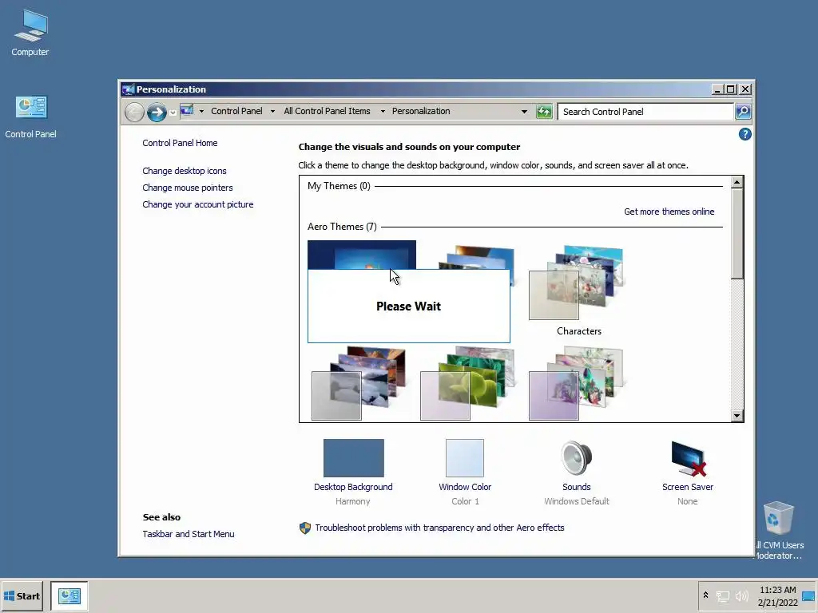Click the 'Aero Themes (7)' heading
The width and height of the screenshot is (818, 613).
[342, 227]
